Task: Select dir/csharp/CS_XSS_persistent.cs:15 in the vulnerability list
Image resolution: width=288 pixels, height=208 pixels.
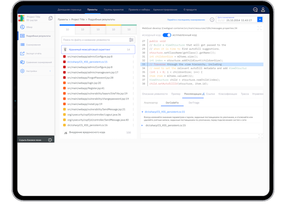Action: [87, 62]
